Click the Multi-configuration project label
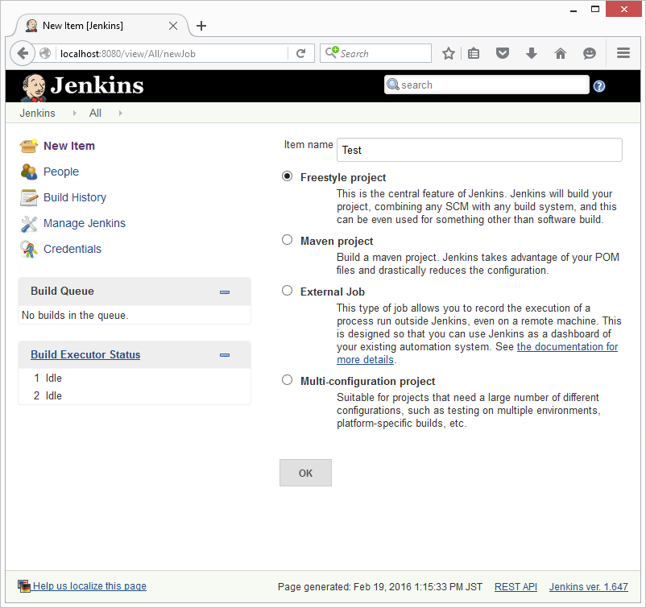Viewport: 646px width, 608px height. [367, 381]
